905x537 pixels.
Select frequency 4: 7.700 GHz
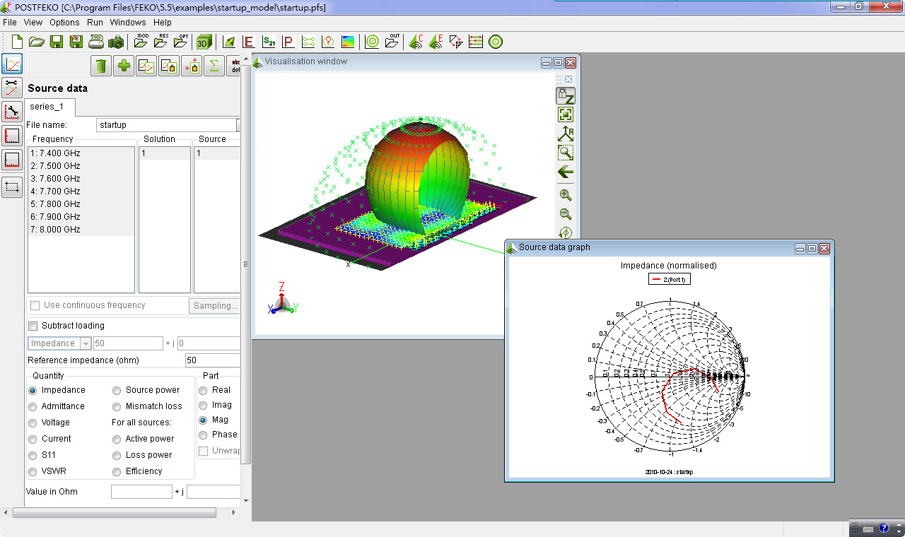(81, 191)
